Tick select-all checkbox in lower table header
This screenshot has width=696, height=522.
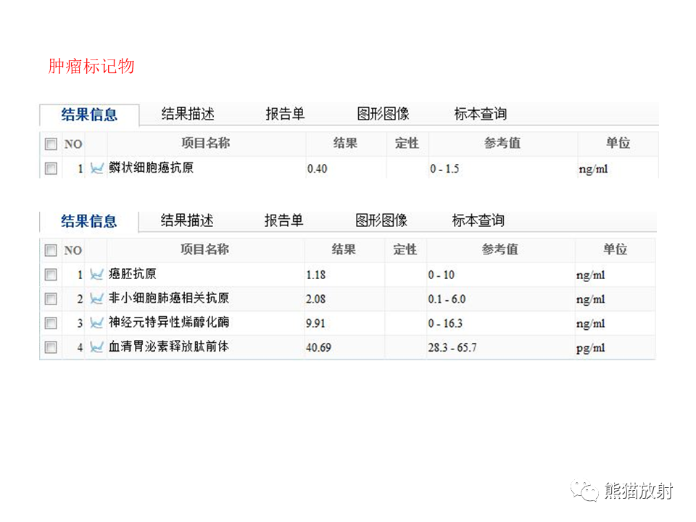pos(51,250)
